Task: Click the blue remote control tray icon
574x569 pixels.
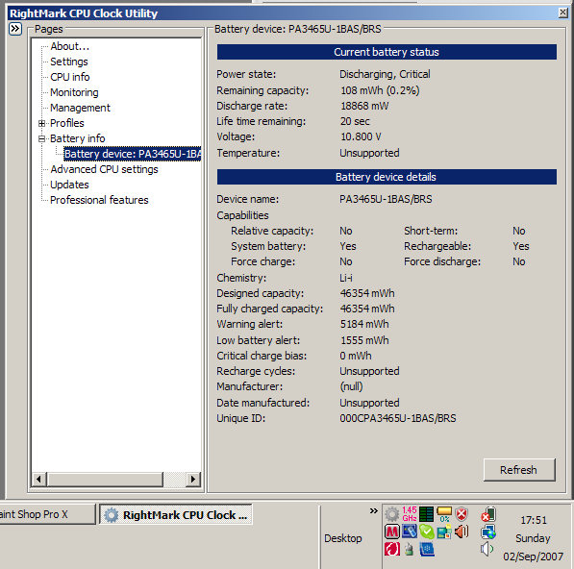Action: click(409, 532)
